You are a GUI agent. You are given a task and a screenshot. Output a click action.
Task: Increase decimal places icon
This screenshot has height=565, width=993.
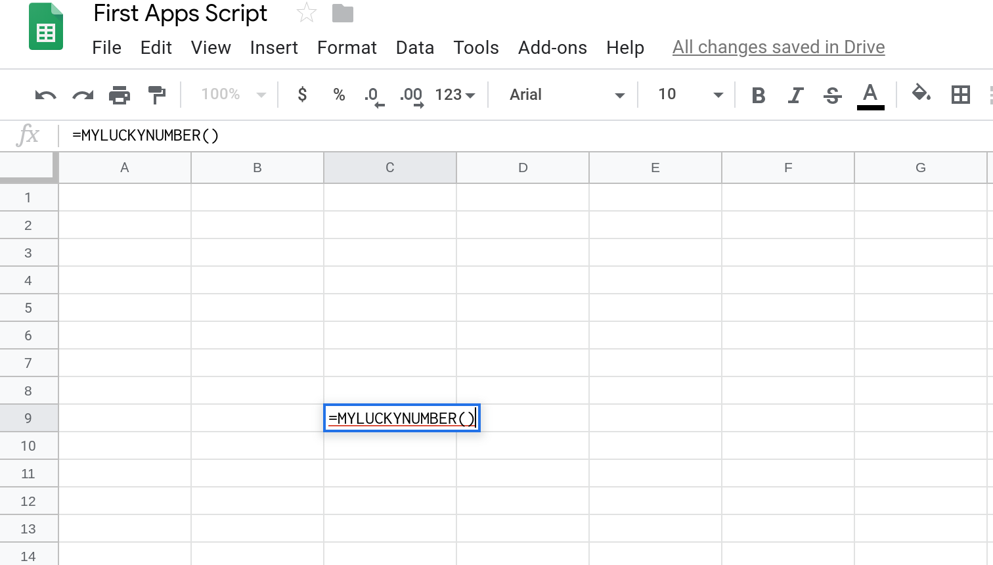(x=412, y=96)
